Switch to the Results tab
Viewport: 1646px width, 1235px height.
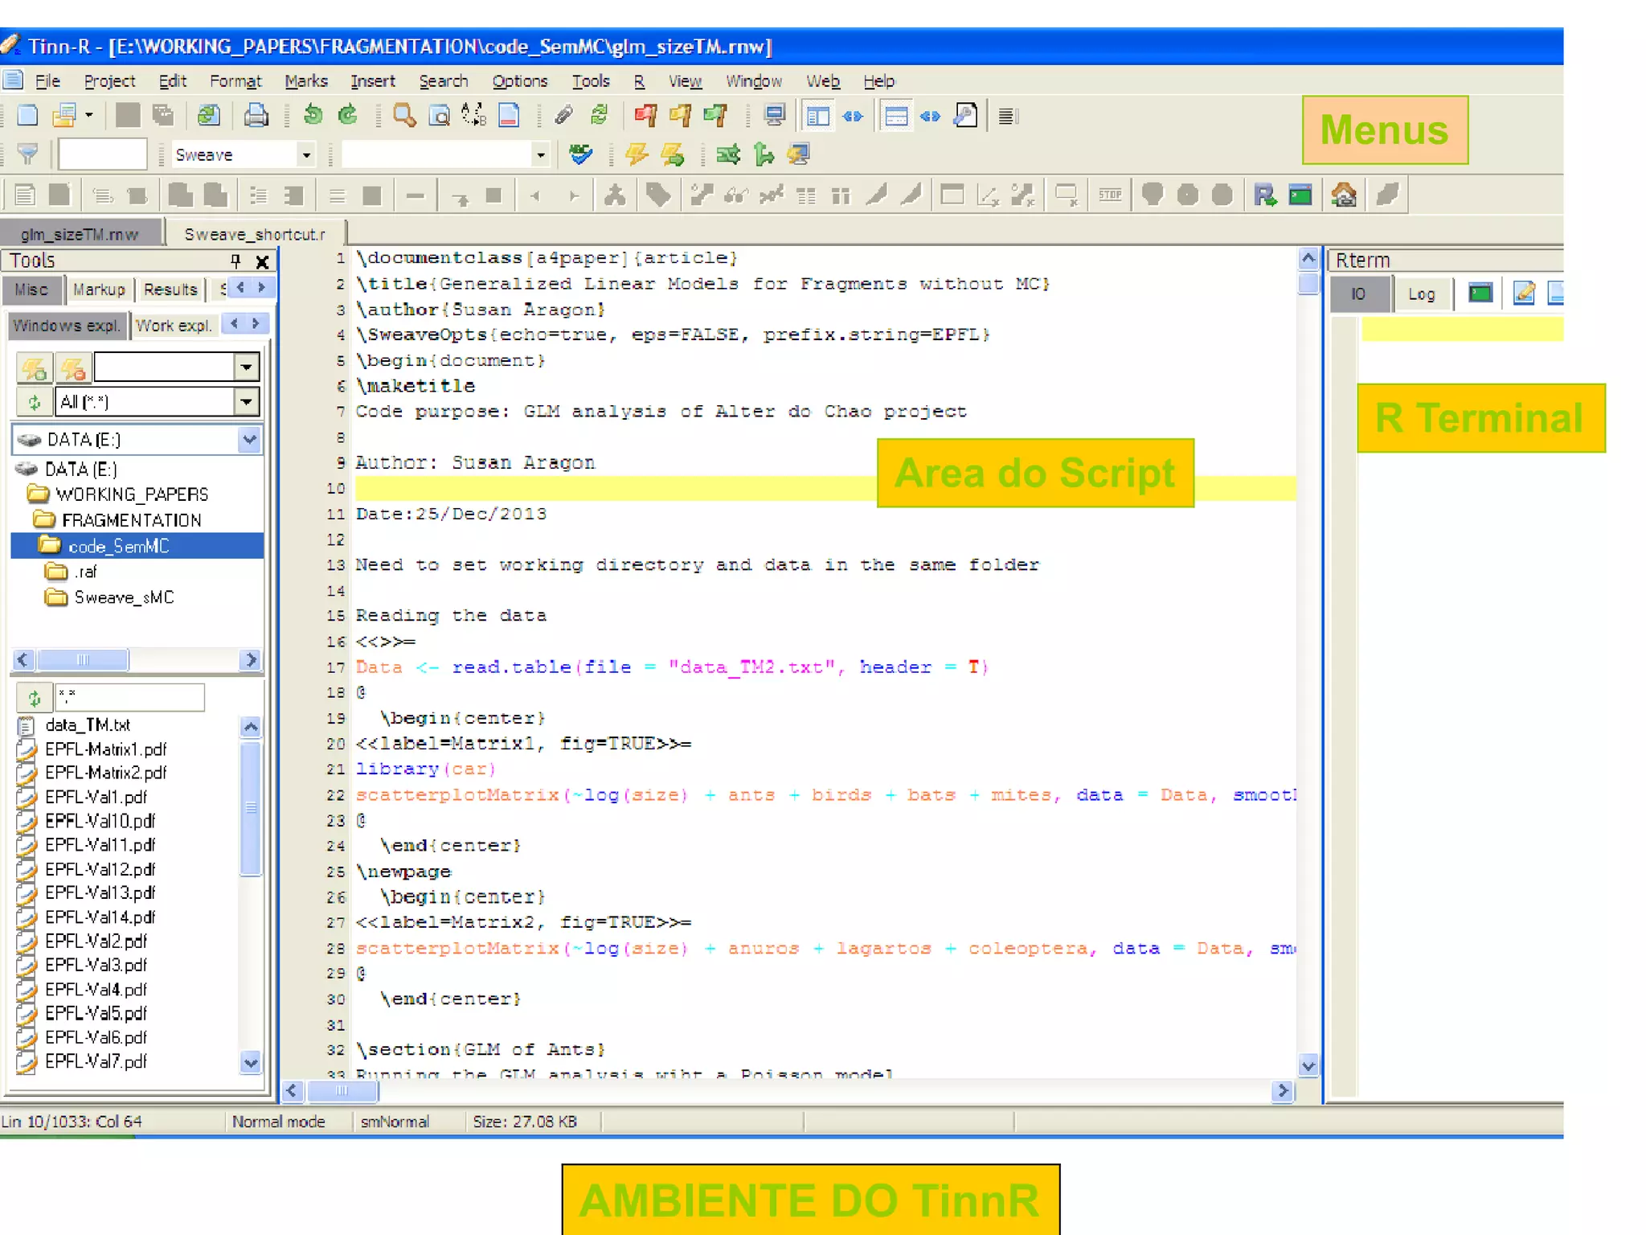[170, 289]
